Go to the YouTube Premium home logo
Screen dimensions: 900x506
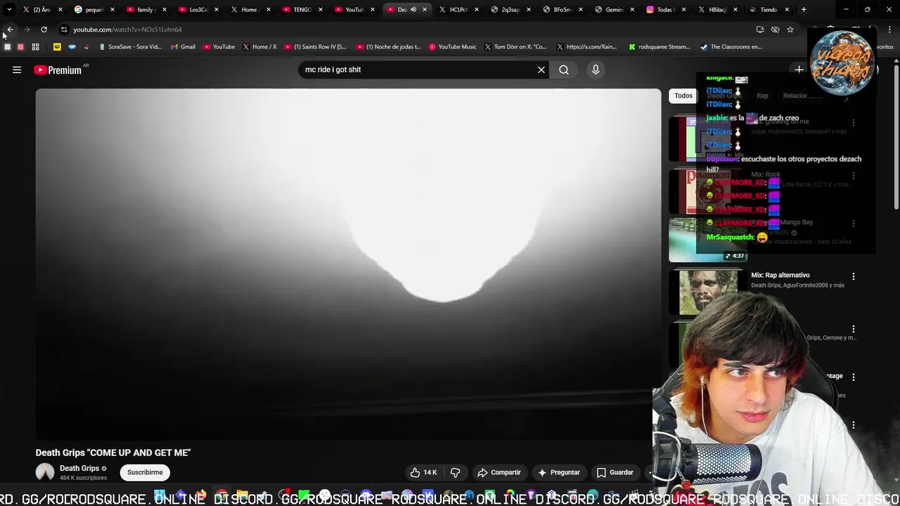click(58, 70)
